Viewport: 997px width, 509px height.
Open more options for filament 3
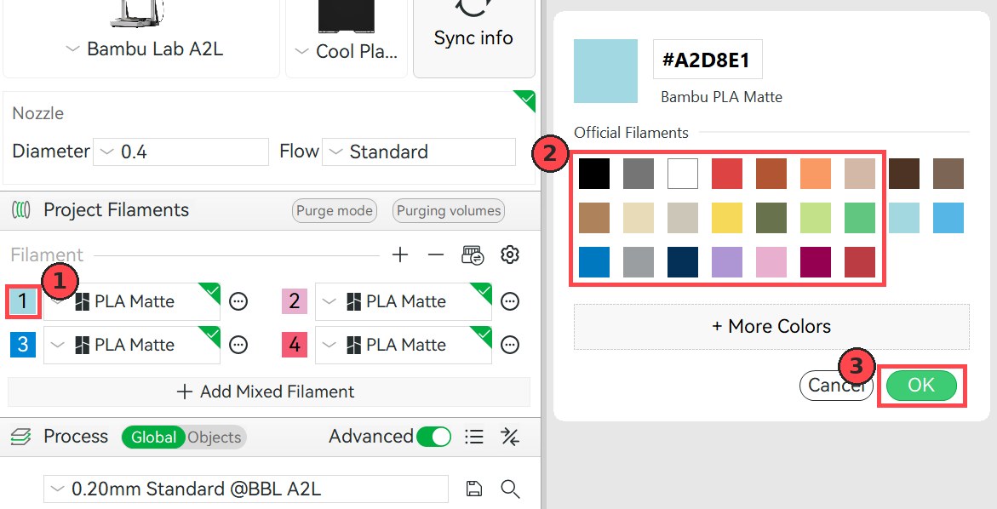[x=238, y=345]
